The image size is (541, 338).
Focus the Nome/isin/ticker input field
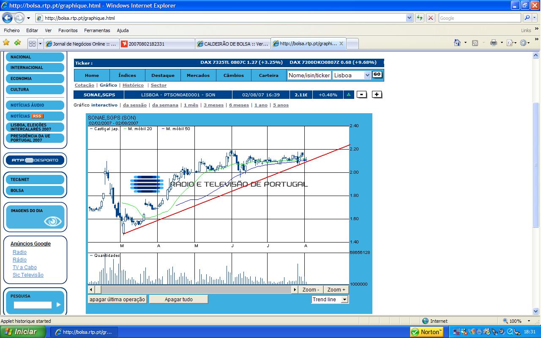[x=309, y=75]
